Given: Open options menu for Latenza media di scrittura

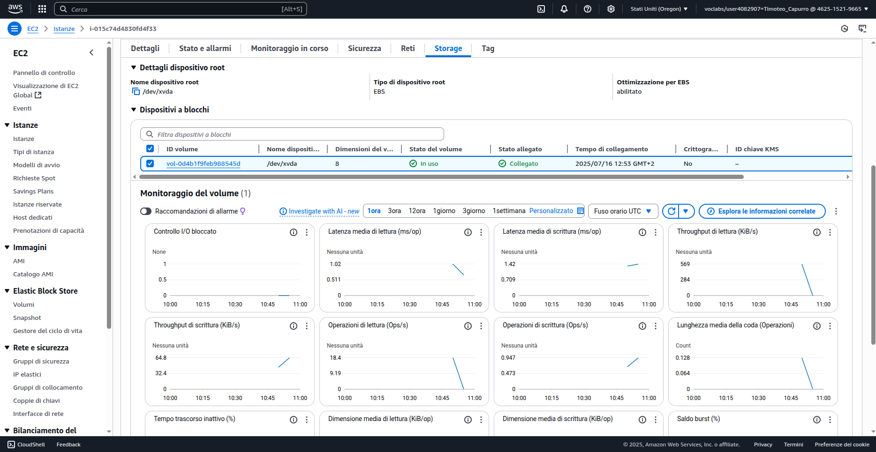Looking at the screenshot, I should point(656,232).
